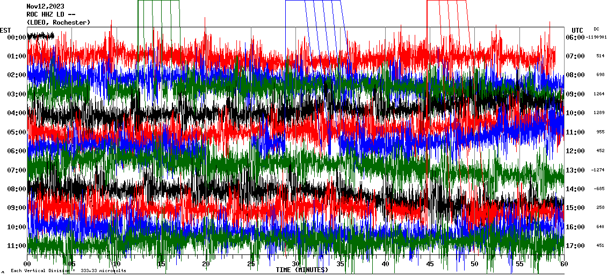Click the 30 minute tick label
This screenshot has height=278, width=607.
click(296, 264)
